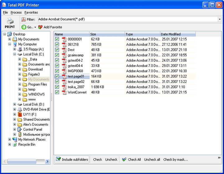Click the Type column header
The image size is (224, 174).
(x=142, y=34)
